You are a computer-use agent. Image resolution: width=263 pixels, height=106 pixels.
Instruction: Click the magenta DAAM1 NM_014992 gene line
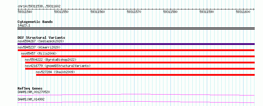coord(136,102)
